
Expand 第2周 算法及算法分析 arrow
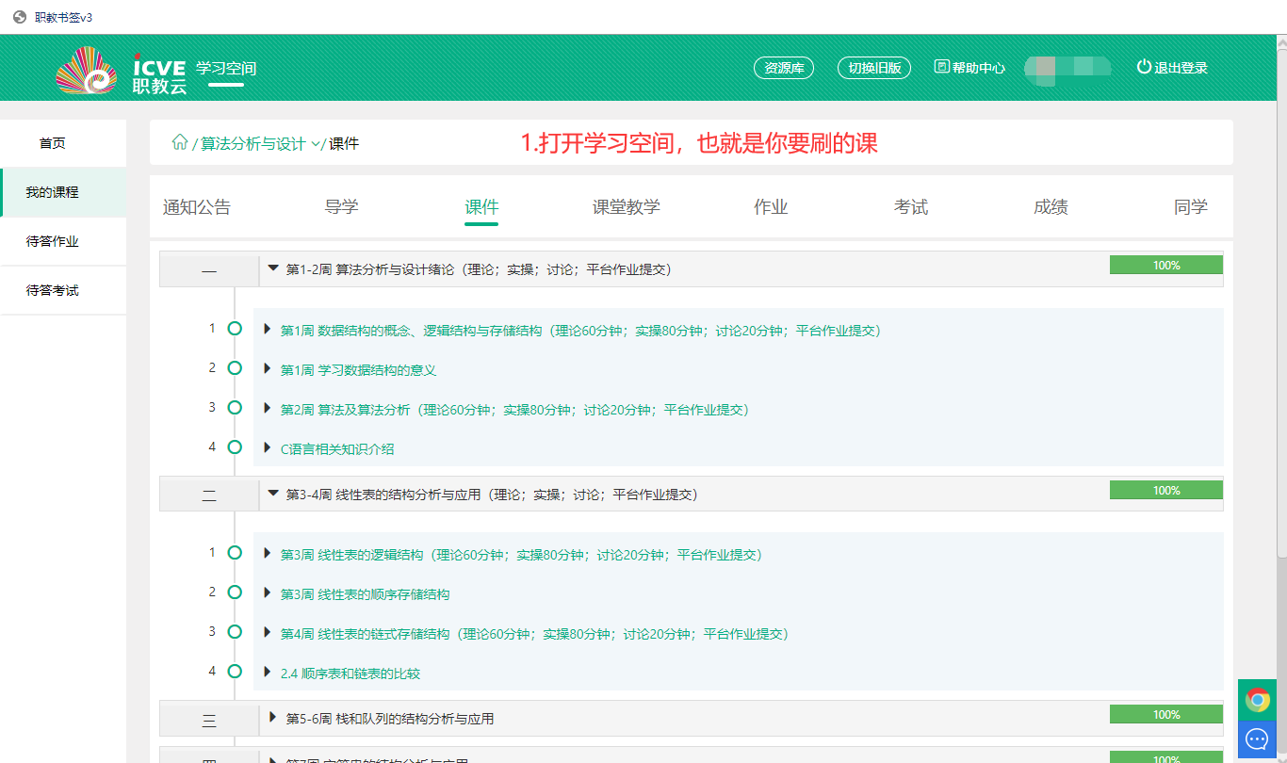coord(268,409)
